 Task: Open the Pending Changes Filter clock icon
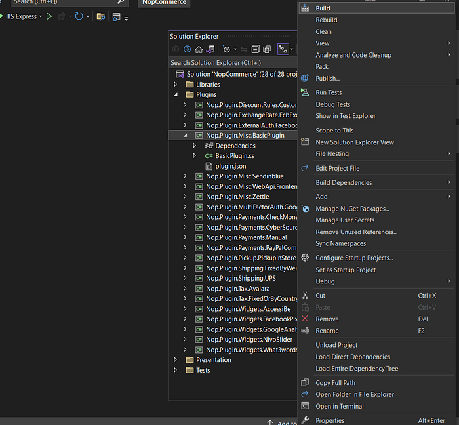click(226, 49)
